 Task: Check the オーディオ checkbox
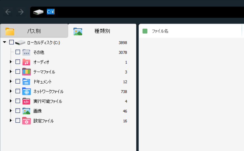click(x=18, y=62)
